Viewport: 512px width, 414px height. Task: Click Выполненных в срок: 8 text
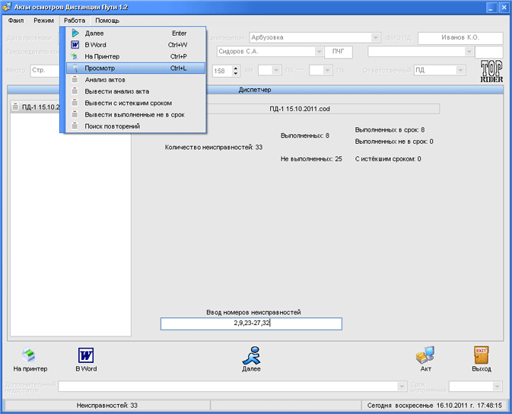390,130
